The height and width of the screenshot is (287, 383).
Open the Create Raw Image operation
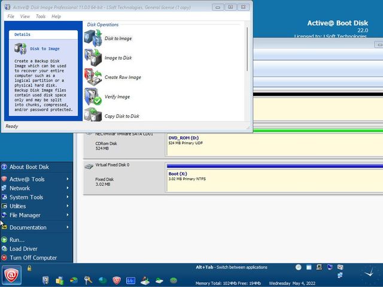point(93,77)
